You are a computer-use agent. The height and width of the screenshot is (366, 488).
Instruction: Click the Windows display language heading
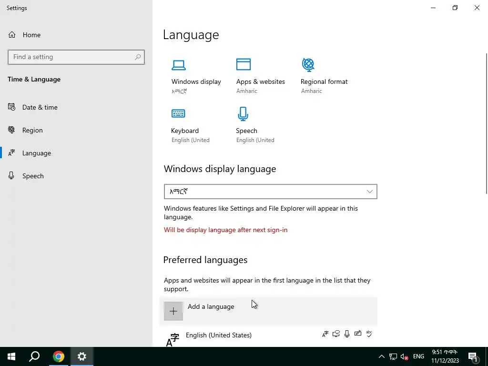pos(220,169)
